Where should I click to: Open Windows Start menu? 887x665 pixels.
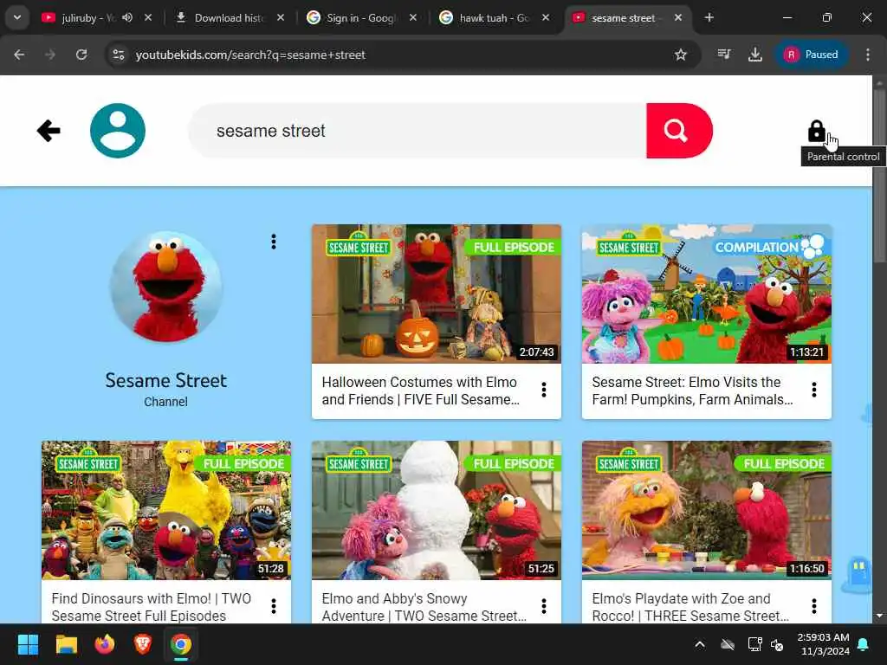(x=28, y=644)
